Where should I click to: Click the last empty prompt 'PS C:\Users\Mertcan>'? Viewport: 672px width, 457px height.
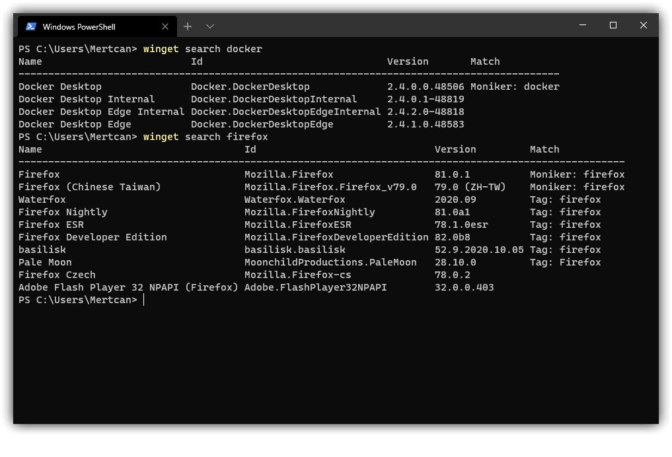coord(77,300)
